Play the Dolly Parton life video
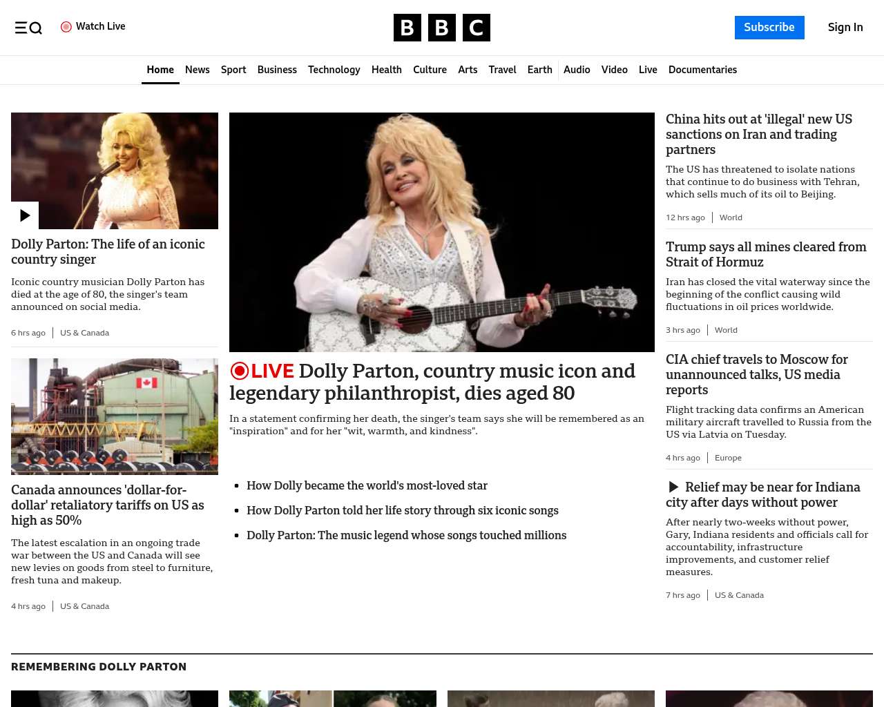The image size is (884, 707). pos(25,215)
